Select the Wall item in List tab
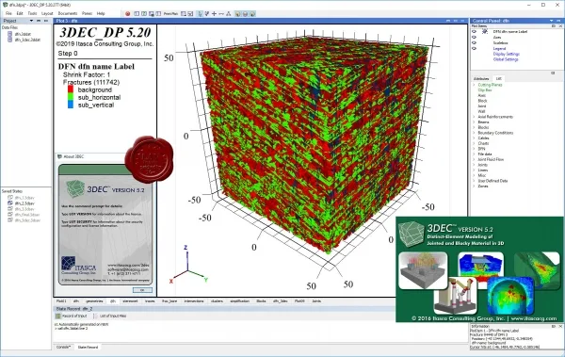This screenshot has height=357, width=565. pyautogui.click(x=481, y=111)
